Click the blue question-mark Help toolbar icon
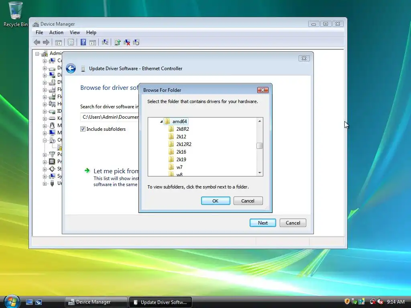 (x=83, y=42)
